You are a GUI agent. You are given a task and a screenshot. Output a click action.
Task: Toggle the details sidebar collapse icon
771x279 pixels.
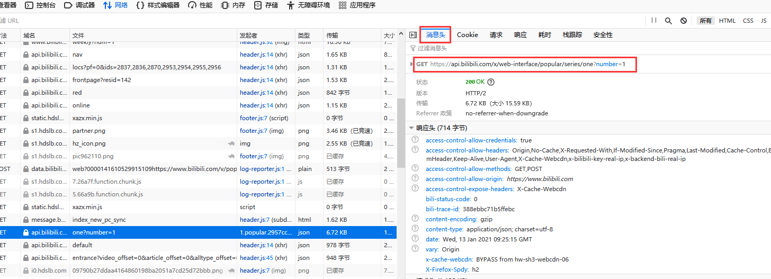point(413,35)
